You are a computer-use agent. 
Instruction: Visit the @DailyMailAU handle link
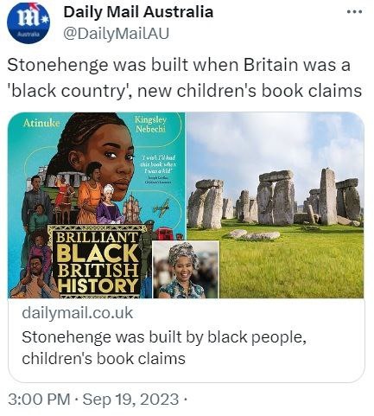(x=116, y=34)
